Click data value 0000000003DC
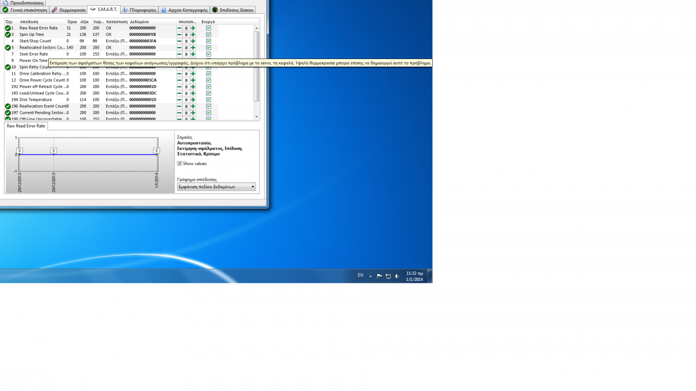This screenshot has width=696, height=391. [143, 93]
